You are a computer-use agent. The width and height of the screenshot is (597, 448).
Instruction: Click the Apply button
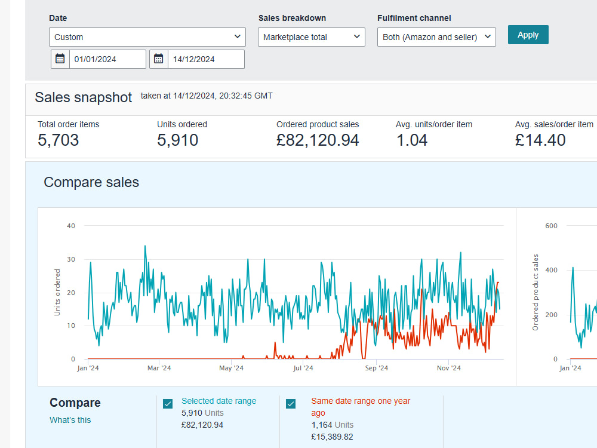point(528,35)
